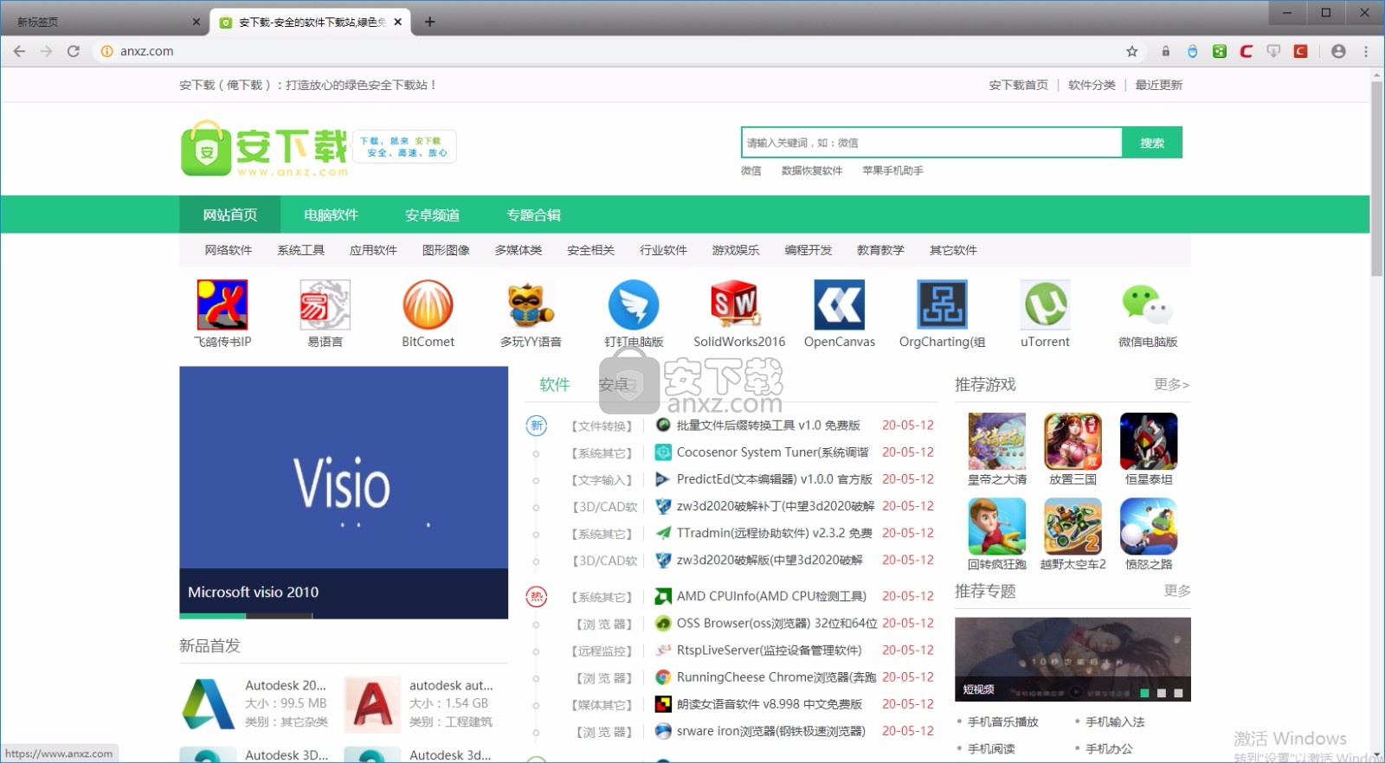Image resolution: width=1385 pixels, height=763 pixels.
Task: Open the Chrome three-dot menu
Action: pos(1366,51)
